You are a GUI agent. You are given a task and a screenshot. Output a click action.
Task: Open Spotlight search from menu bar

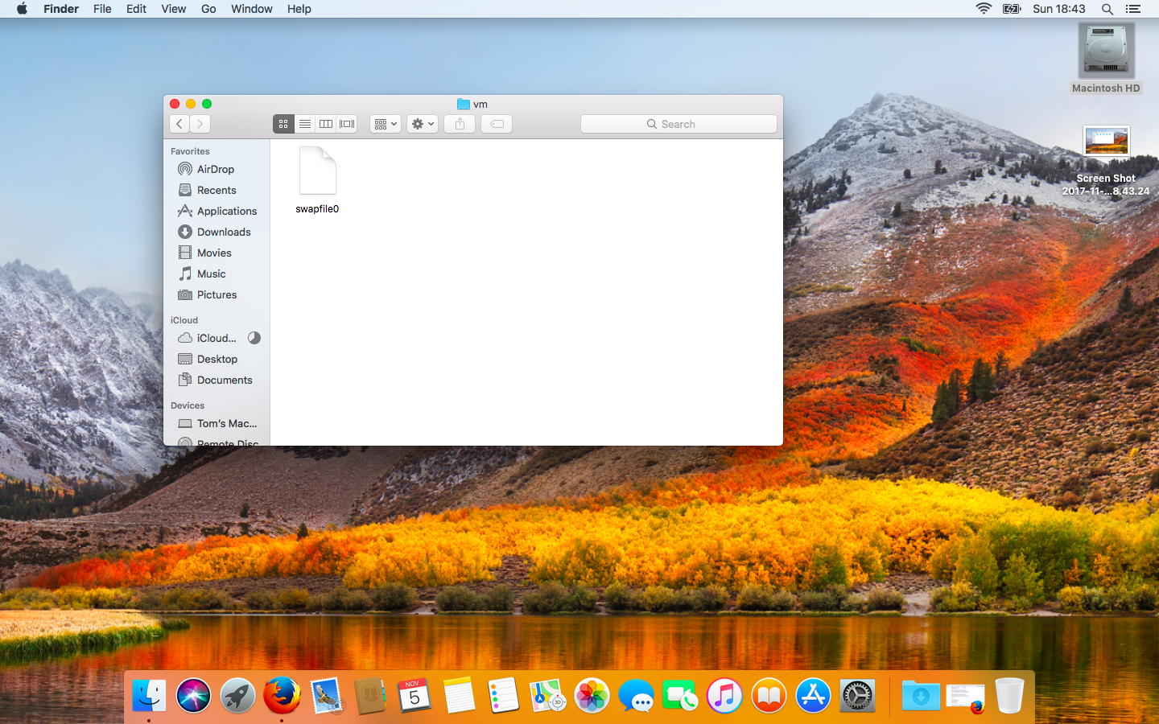1107,9
